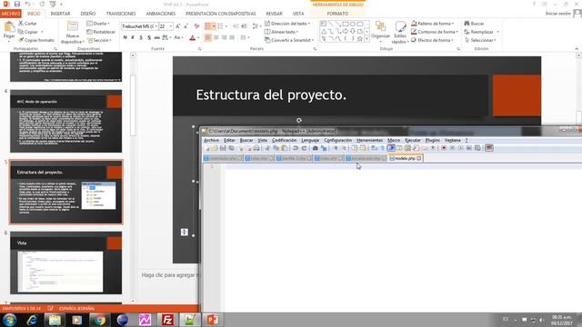Click Cortar scissors in the ribbon
The width and height of the screenshot is (582, 327).
coord(21,24)
